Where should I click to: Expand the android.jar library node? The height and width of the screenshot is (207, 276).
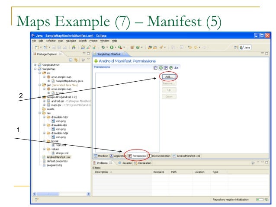tap(44, 101)
